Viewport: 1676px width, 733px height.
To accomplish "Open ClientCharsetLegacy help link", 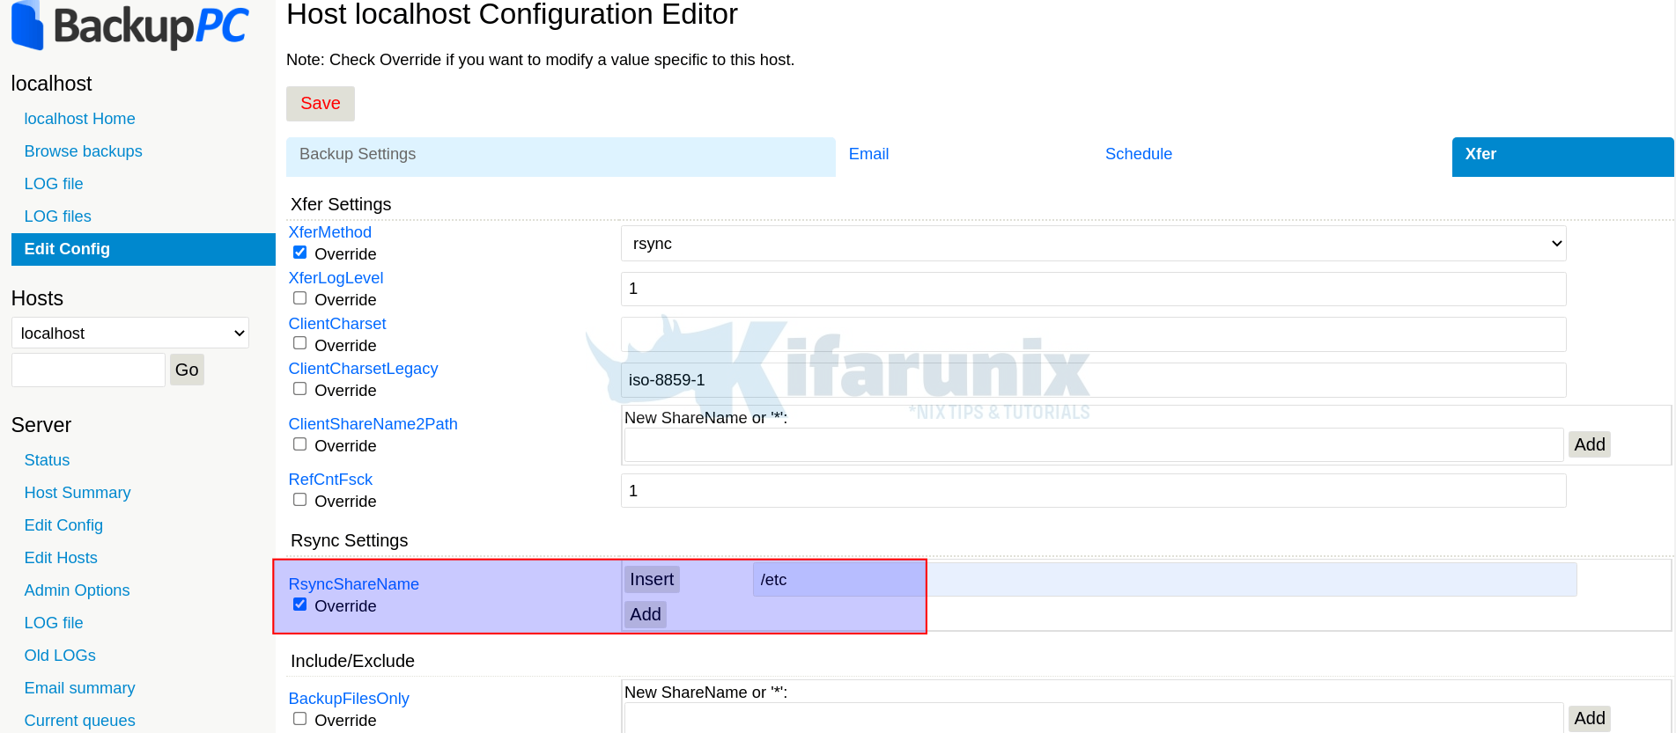I will point(363,369).
